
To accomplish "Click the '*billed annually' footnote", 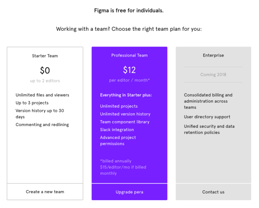I will coord(116,161).
